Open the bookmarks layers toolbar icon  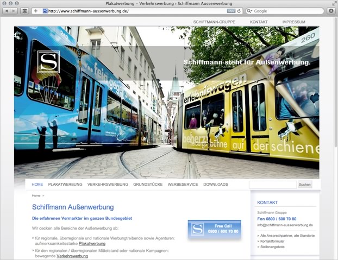25,11
